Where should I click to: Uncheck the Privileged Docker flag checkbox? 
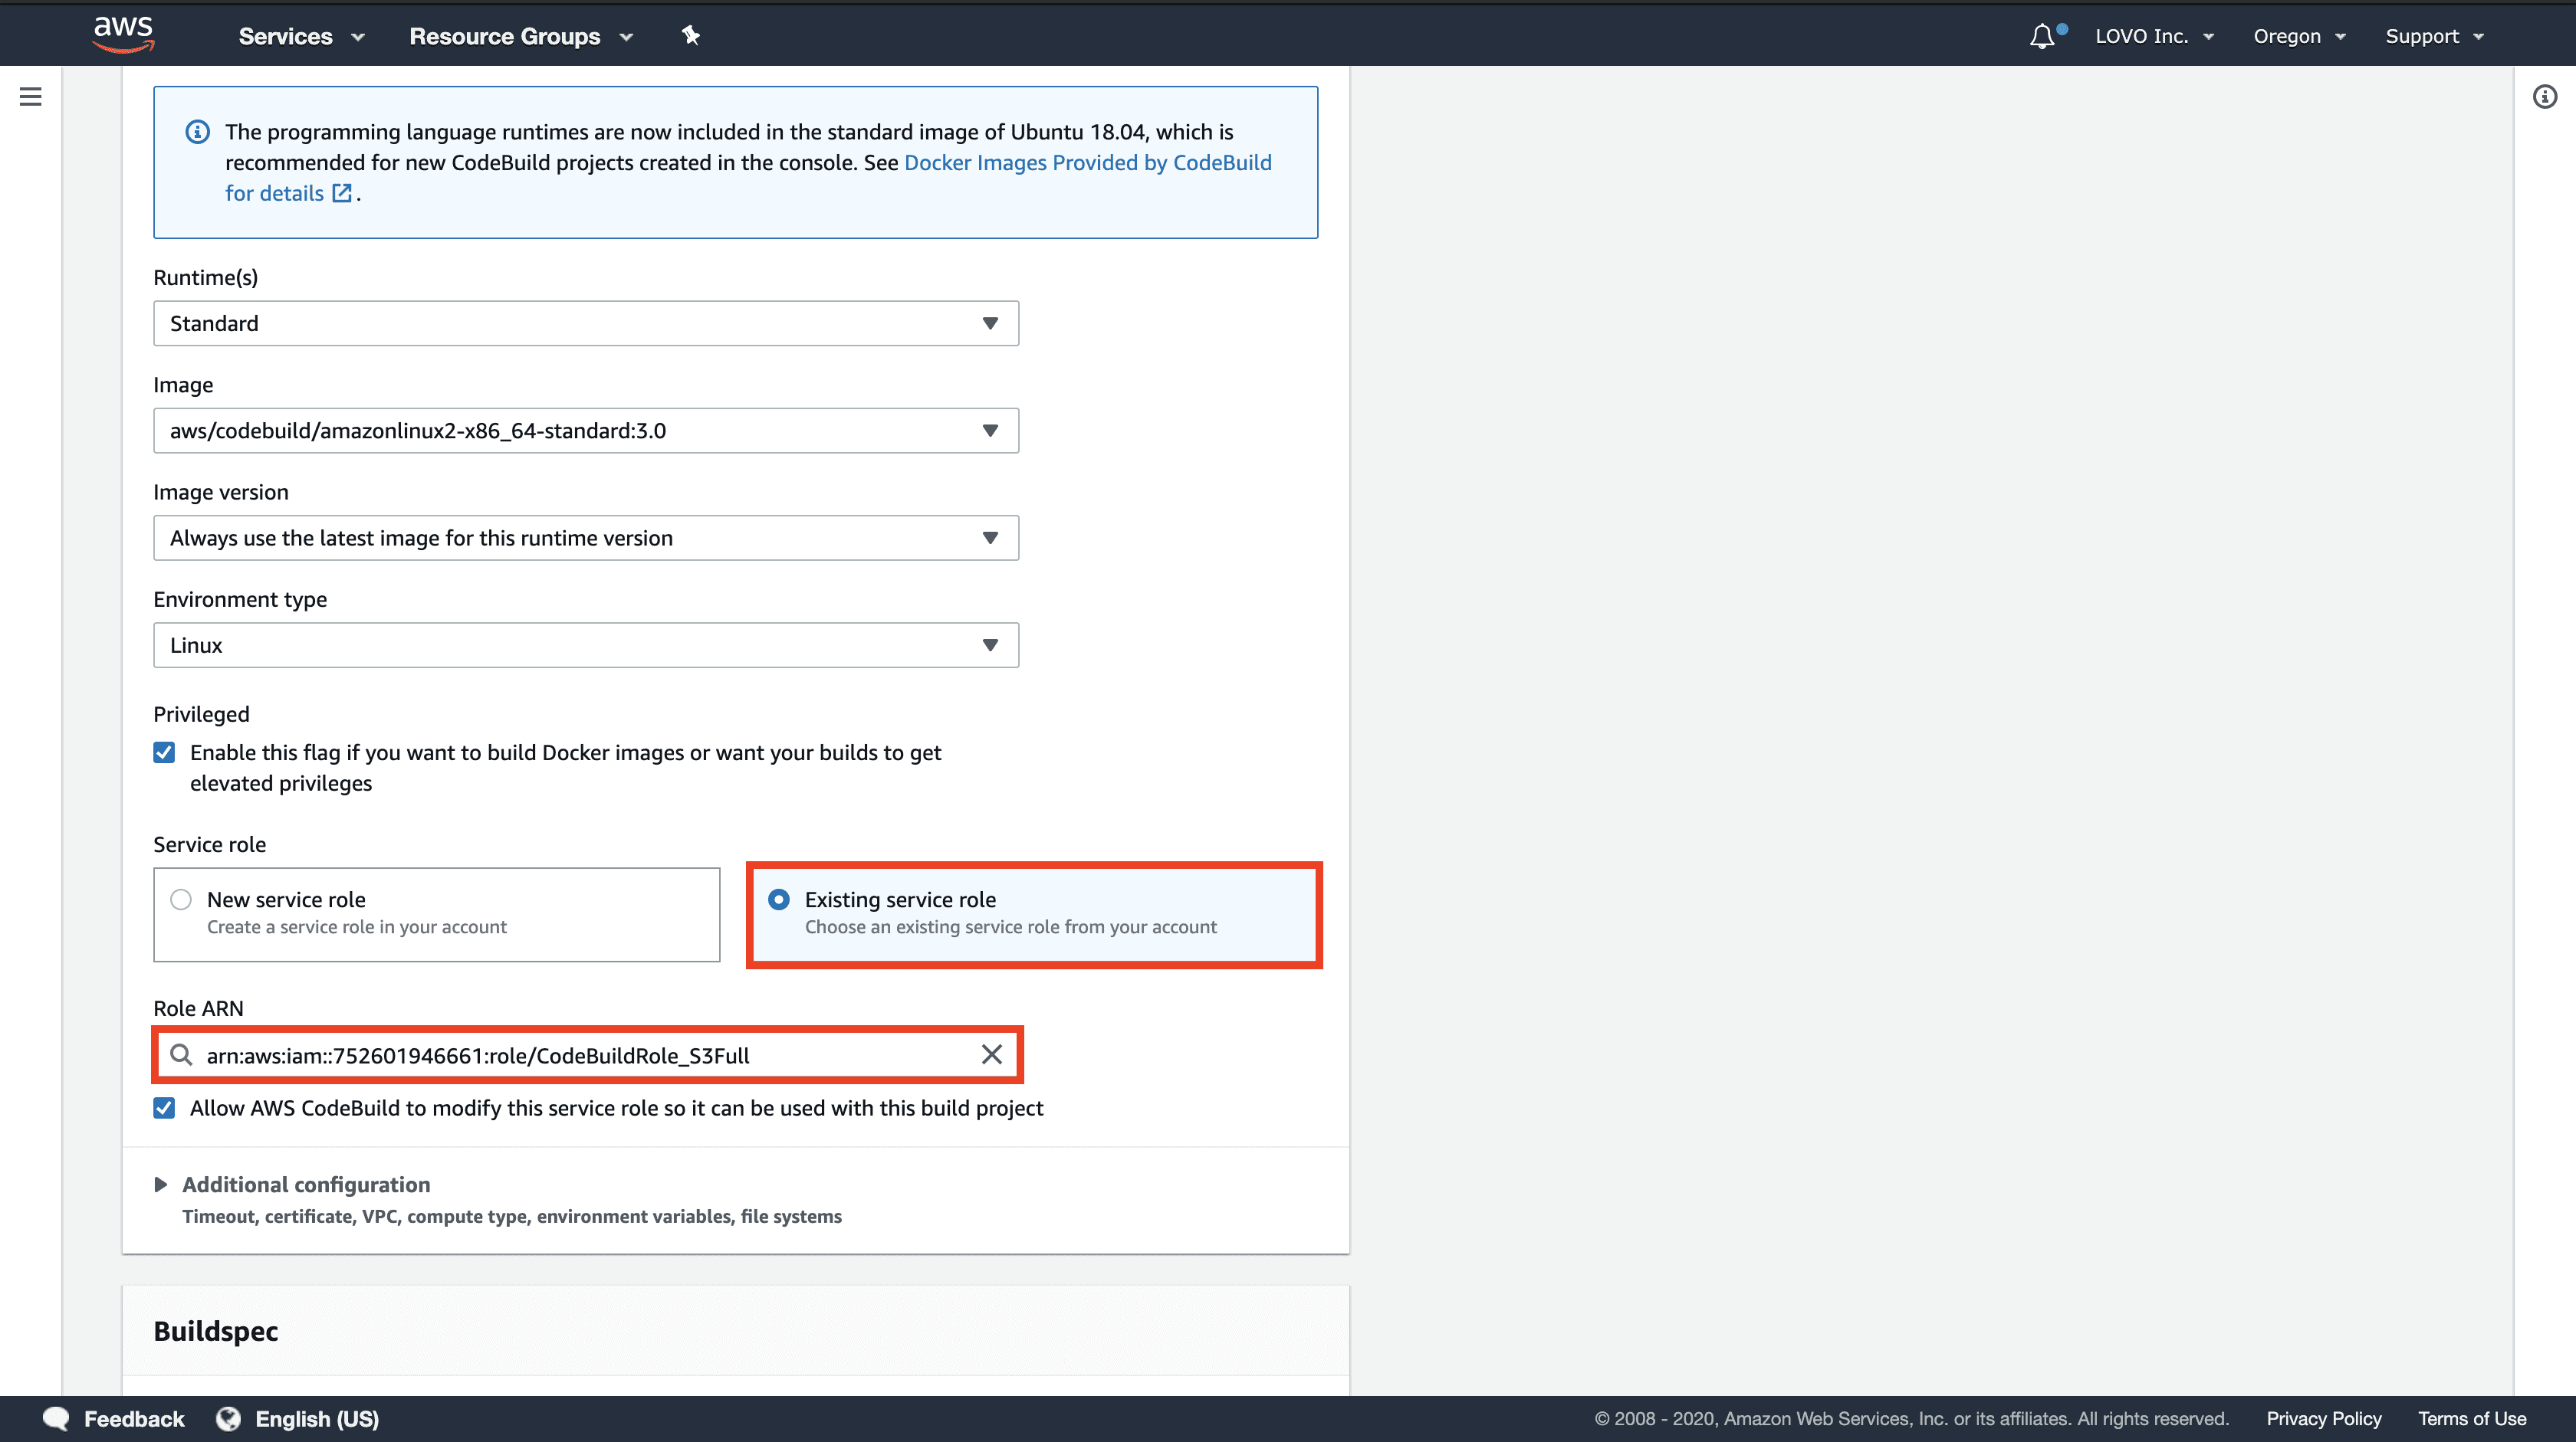(164, 752)
